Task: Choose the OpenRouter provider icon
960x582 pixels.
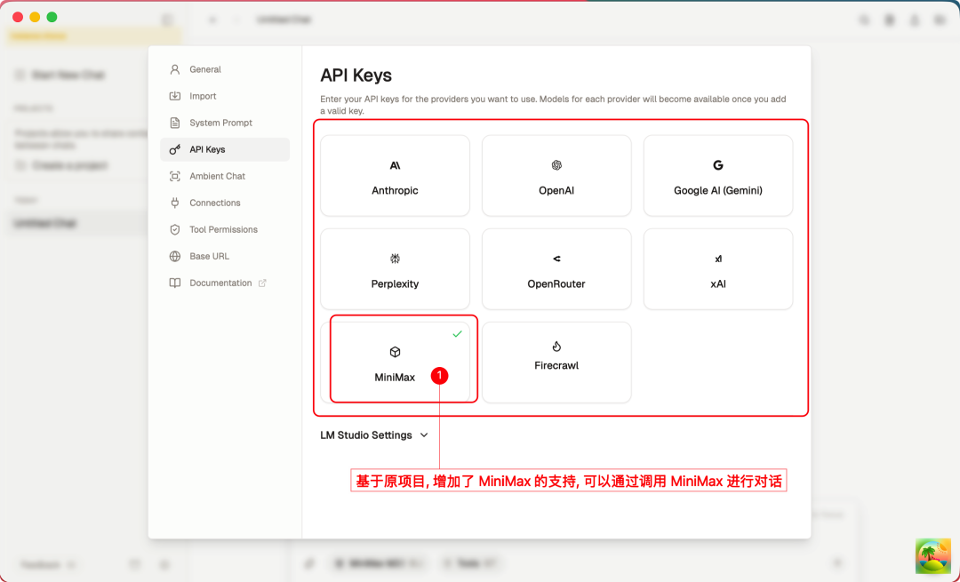Action: pyautogui.click(x=556, y=259)
